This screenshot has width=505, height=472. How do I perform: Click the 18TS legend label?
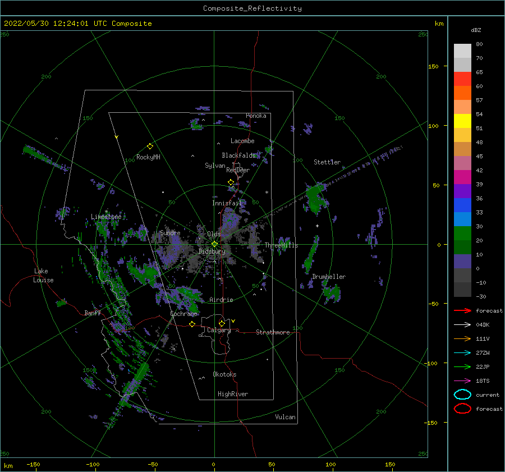coord(483,381)
